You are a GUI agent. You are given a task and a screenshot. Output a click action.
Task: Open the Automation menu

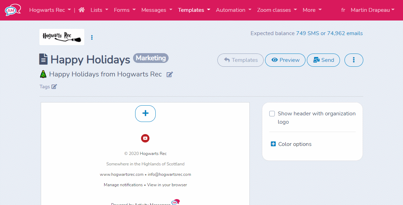234,10
